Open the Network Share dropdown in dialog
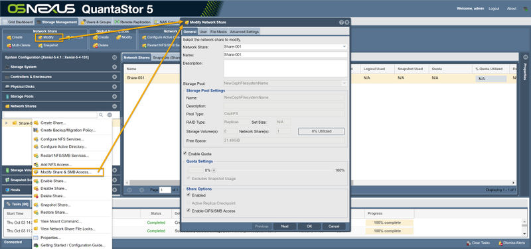This screenshot has height=249, width=531. click(344, 46)
